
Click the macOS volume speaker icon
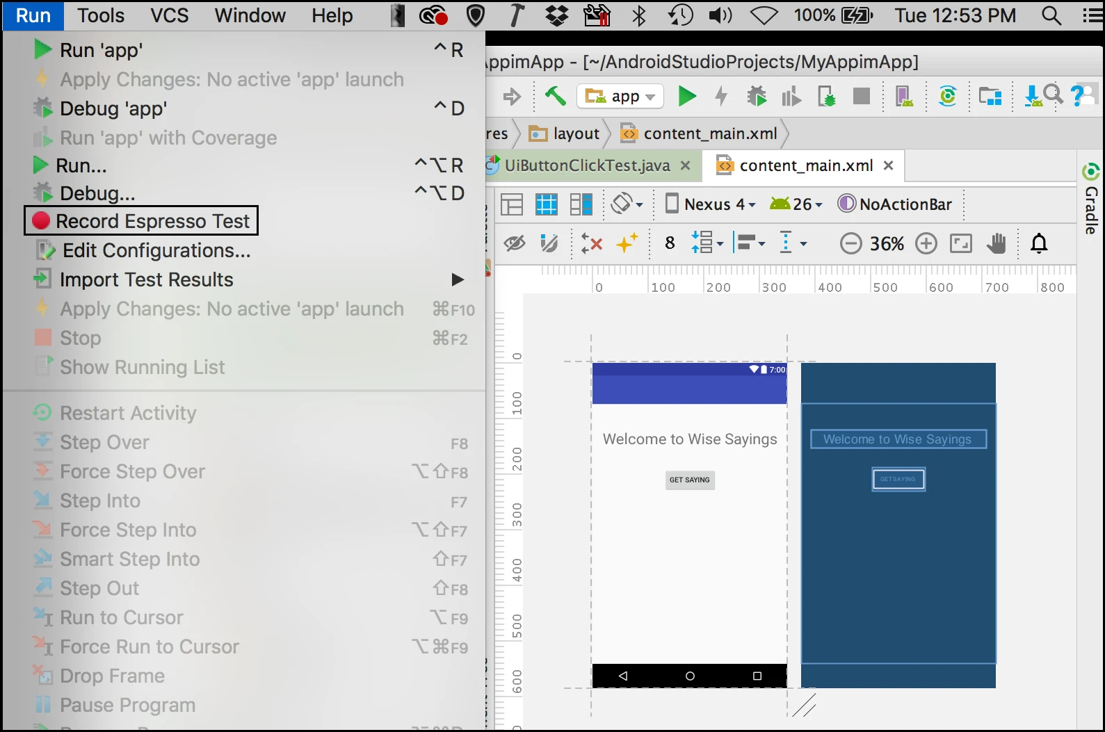click(720, 15)
